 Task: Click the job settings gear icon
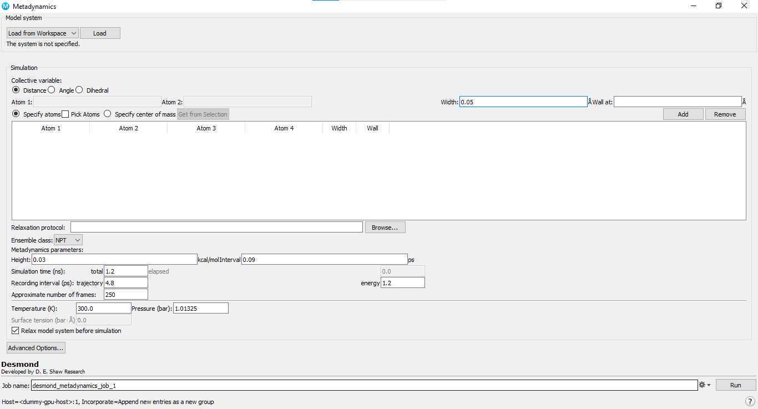[702, 385]
